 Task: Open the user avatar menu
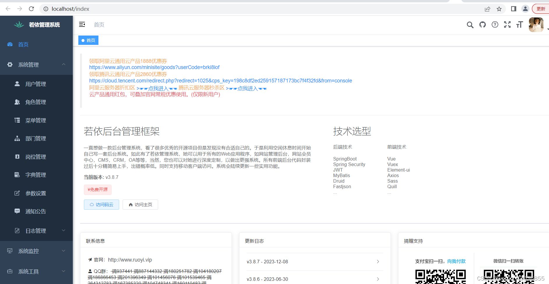536,24
